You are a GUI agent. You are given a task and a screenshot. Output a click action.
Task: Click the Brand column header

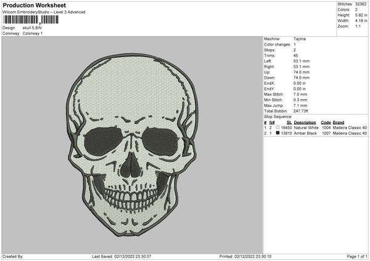tap(339, 122)
